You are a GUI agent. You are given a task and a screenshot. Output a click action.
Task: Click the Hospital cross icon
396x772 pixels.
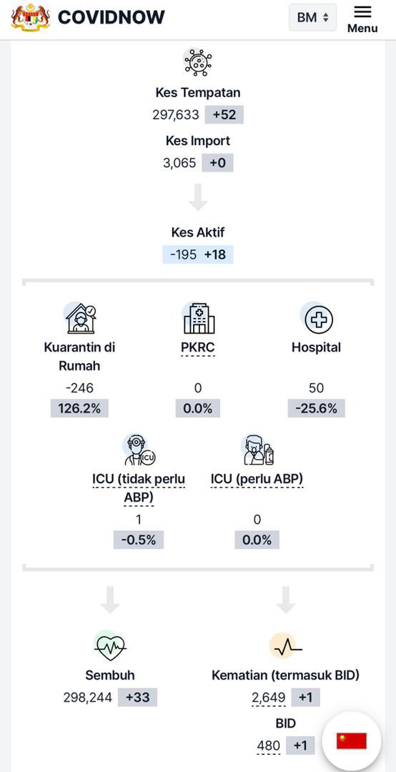tap(317, 319)
